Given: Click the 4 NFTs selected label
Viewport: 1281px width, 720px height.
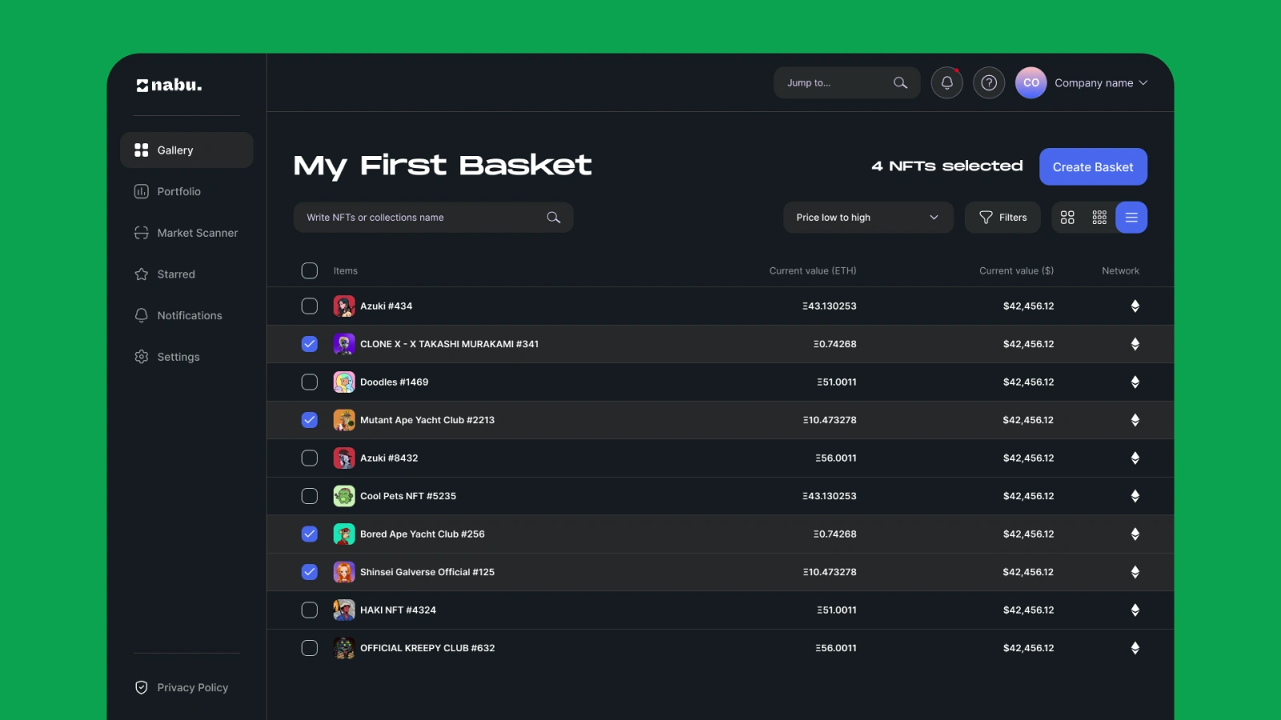Looking at the screenshot, I should click(947, 166).
